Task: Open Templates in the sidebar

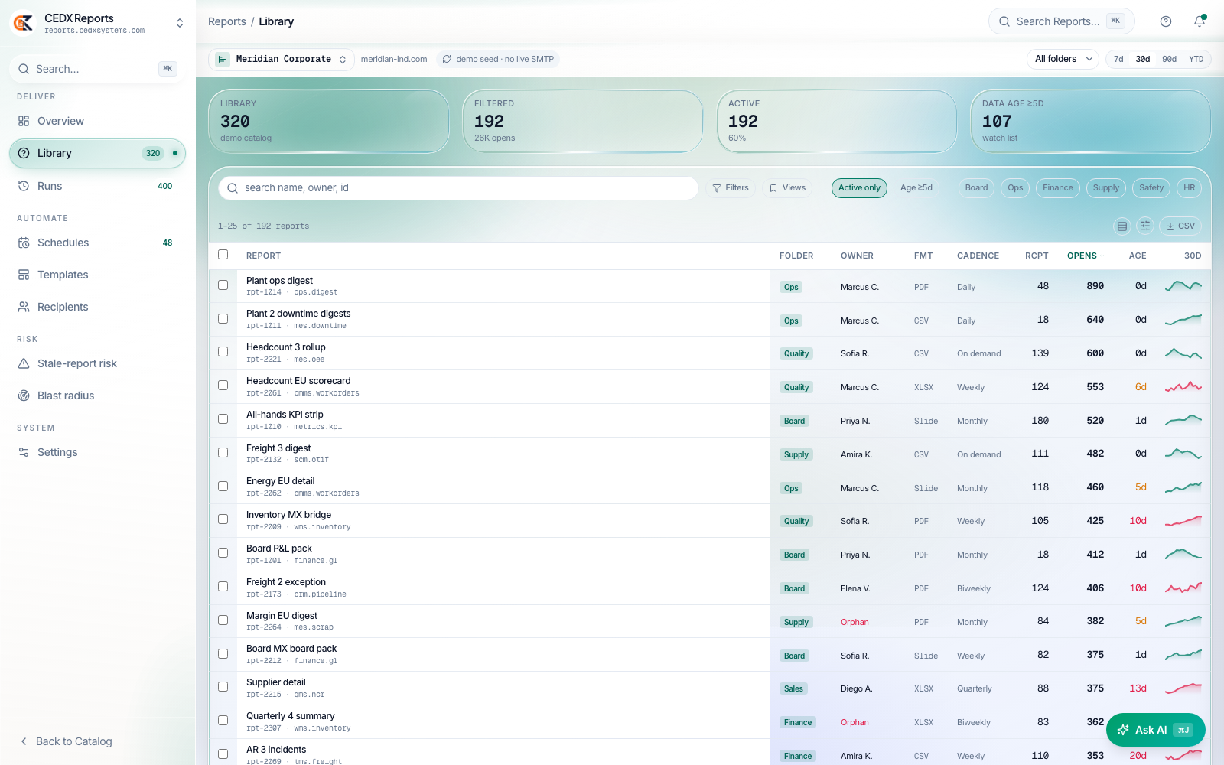Action: coord(97,275)
